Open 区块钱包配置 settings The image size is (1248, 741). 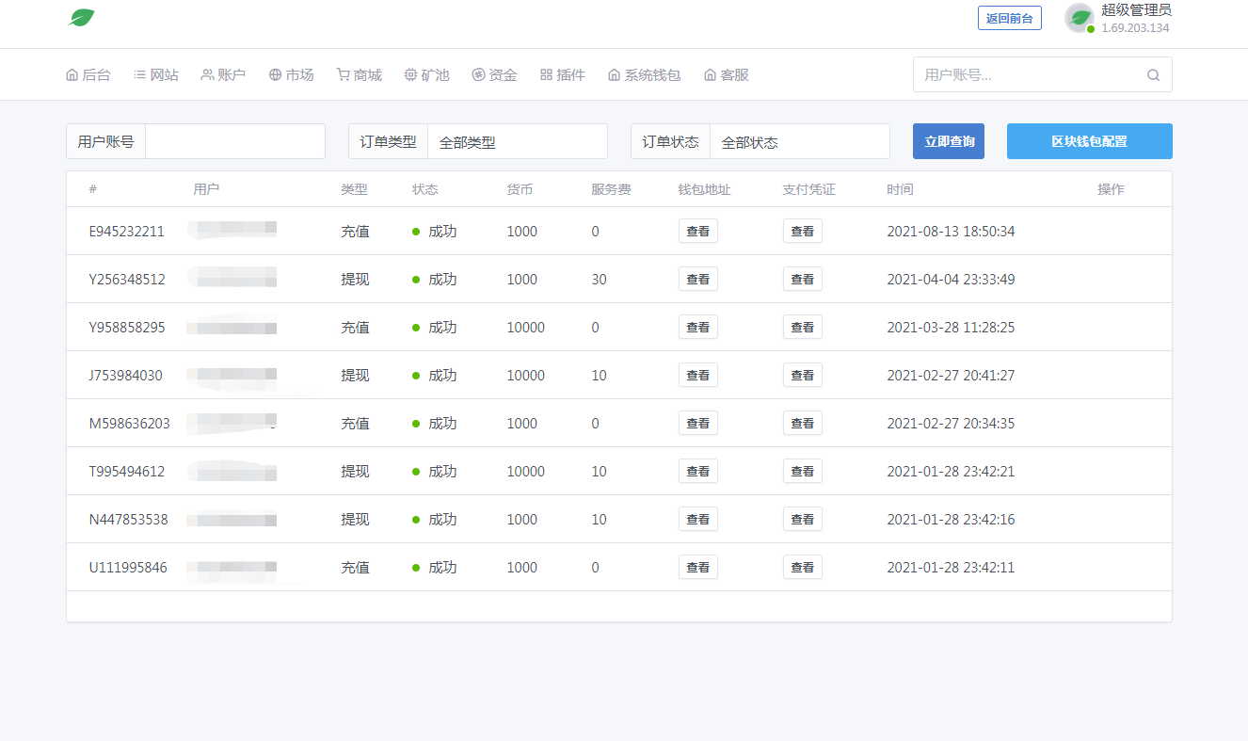point(1090,141)
